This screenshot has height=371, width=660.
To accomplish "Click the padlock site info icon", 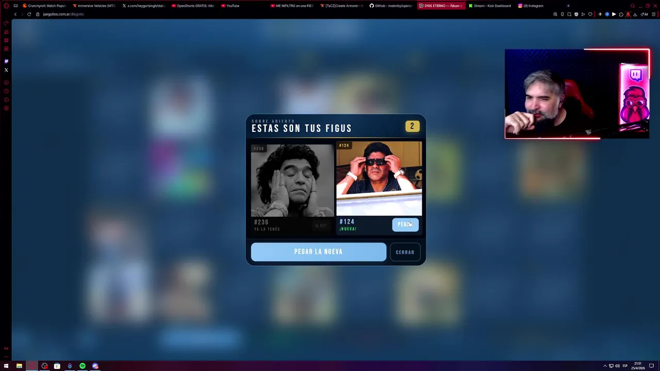I will 38,14.
